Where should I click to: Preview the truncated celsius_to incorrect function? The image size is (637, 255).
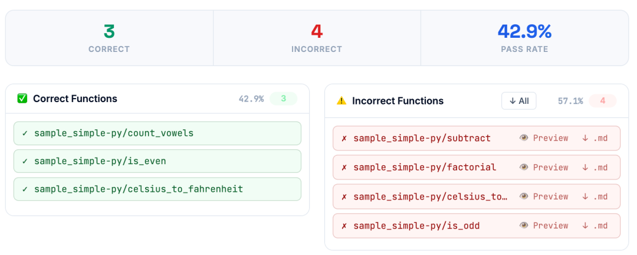point(544,197)
